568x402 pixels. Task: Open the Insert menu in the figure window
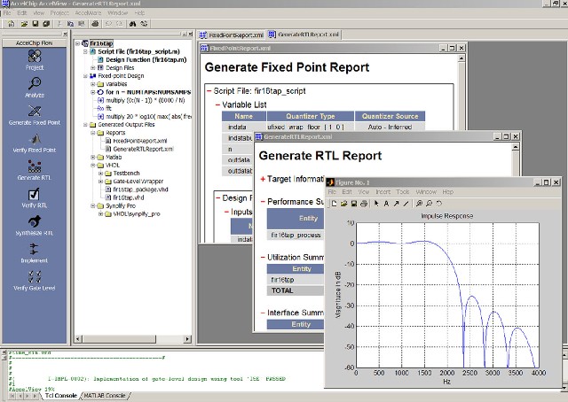[x=383, y=192]
